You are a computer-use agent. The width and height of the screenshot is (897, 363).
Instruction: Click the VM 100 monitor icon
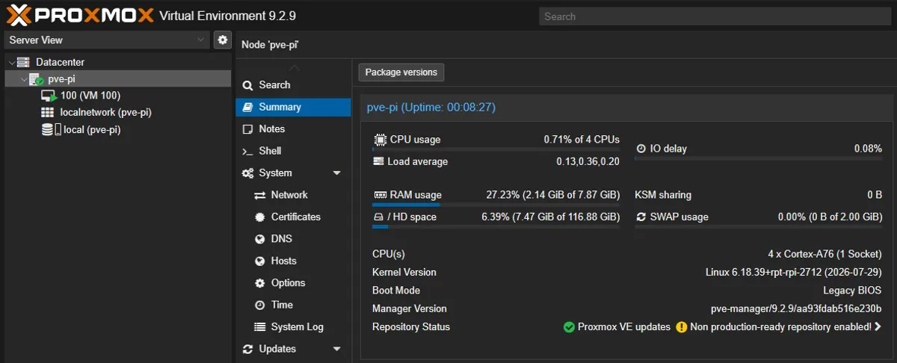(49, 96)
